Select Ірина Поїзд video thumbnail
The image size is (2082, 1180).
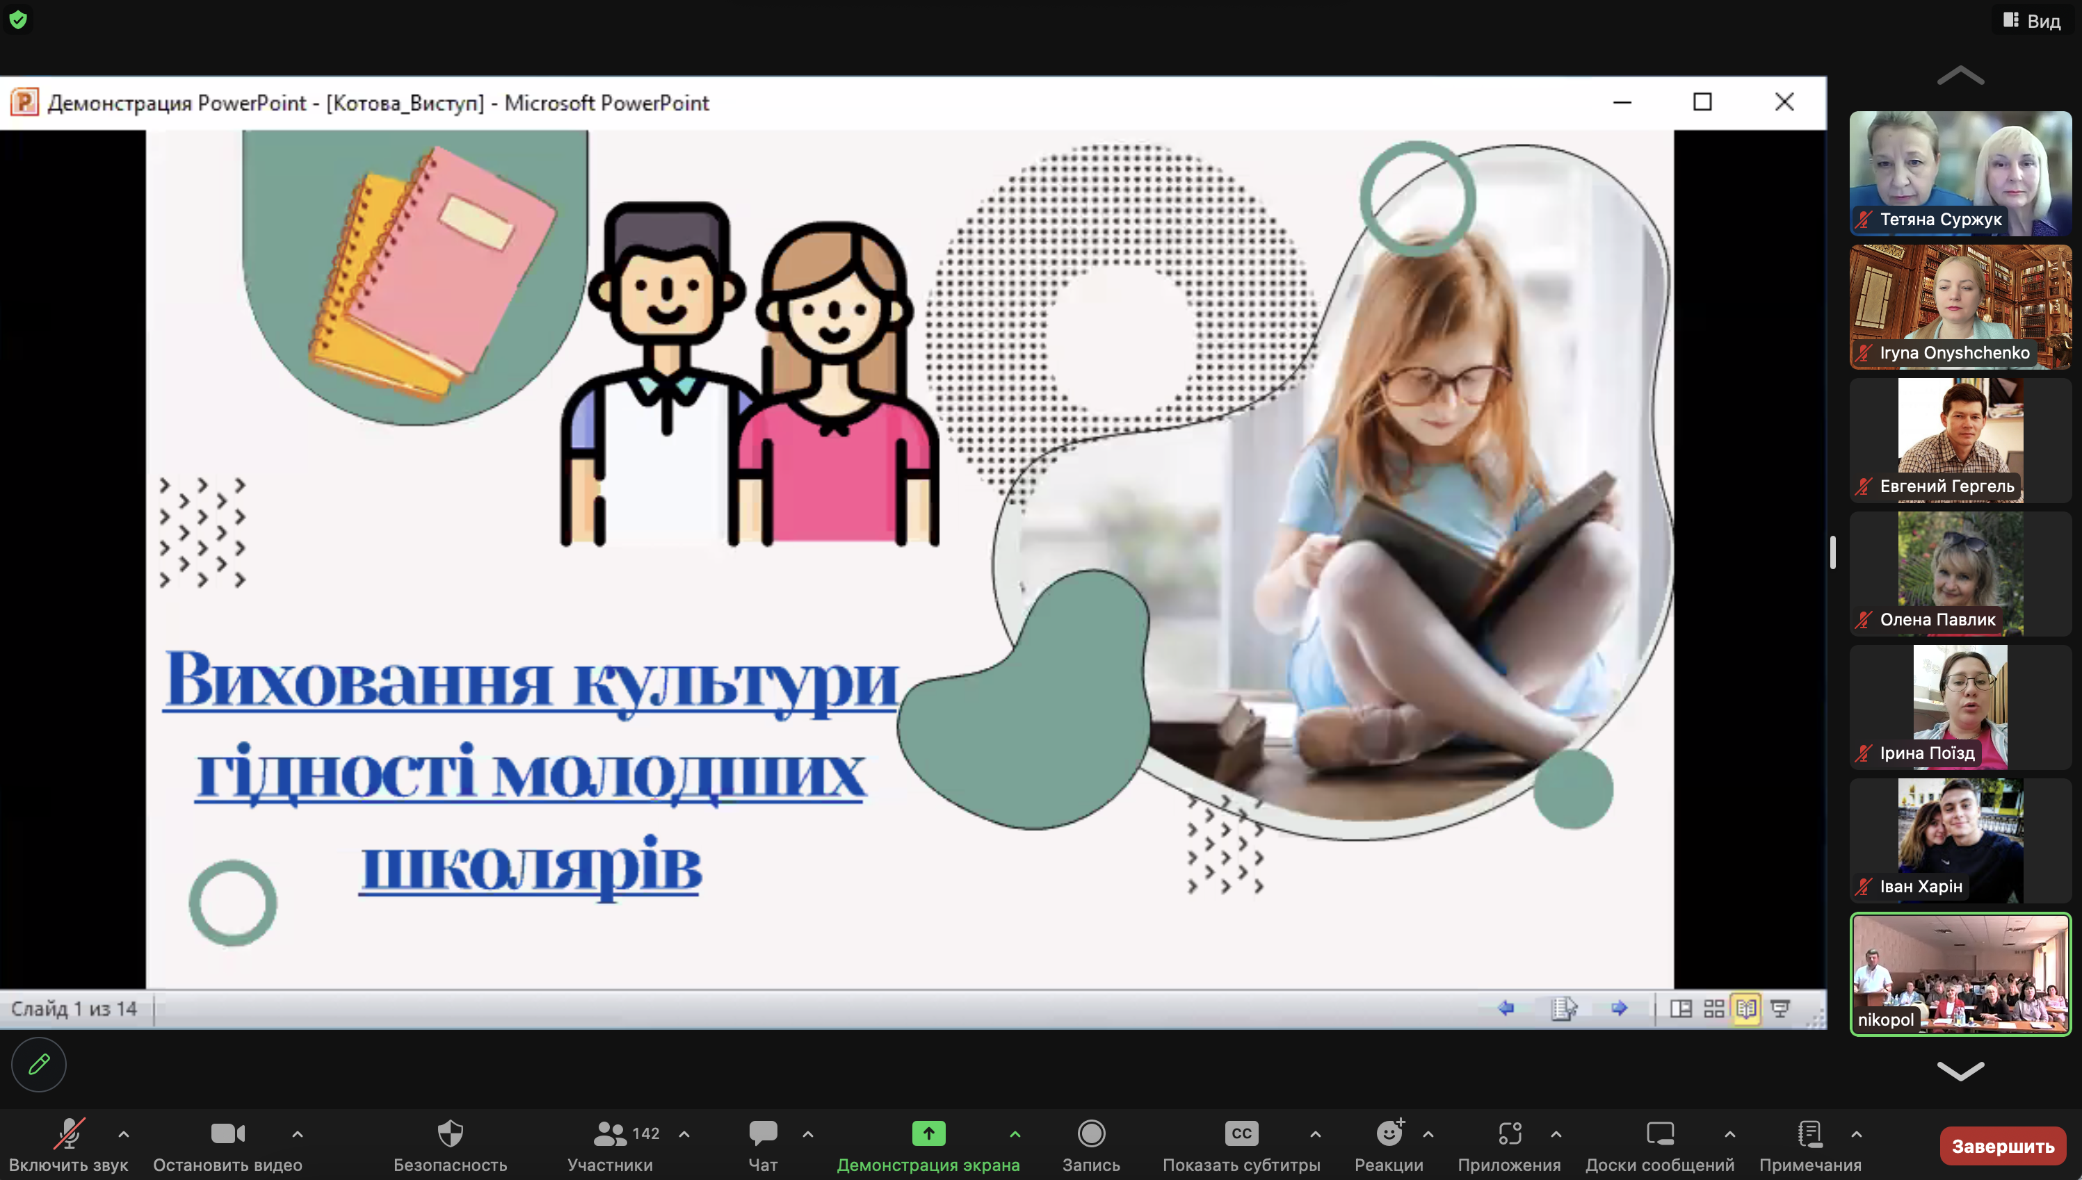coord(1960,707)
